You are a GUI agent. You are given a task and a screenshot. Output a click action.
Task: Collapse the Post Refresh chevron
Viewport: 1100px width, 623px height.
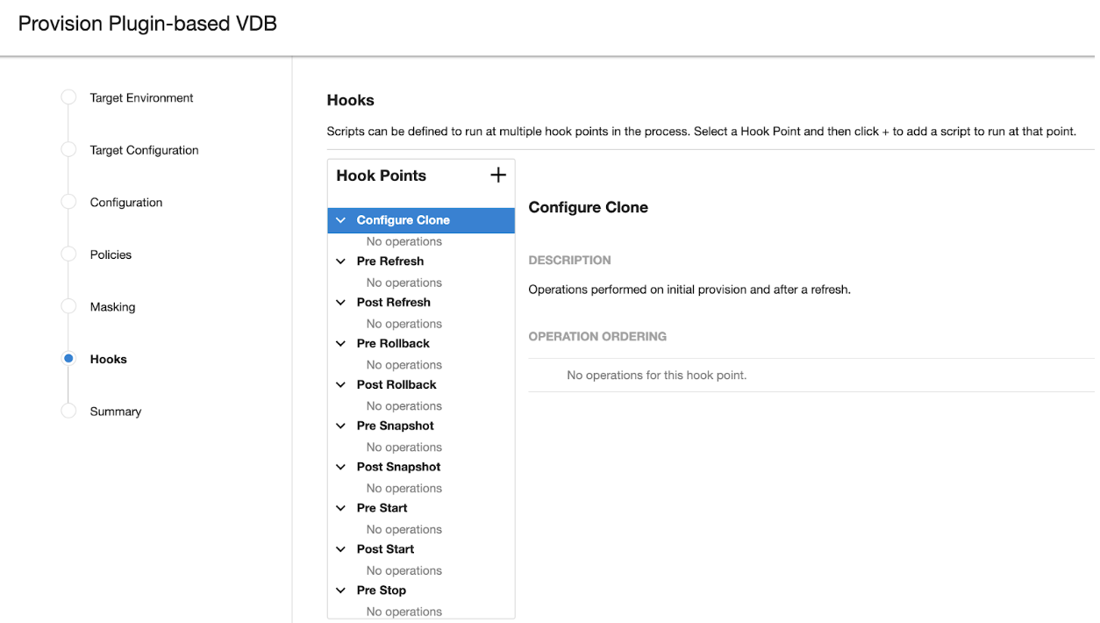[341, 303]
